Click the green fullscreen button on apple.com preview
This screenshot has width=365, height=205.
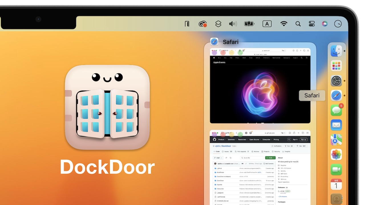pyautogui.click(x=240, y=52)
